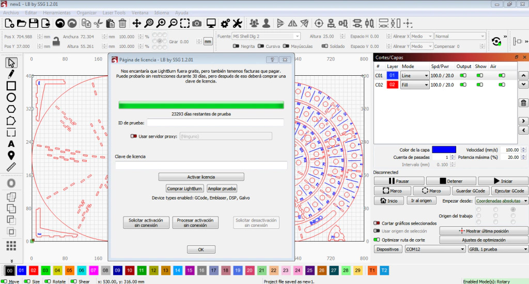Toggle Negrita bold option
Image resolution: width=529 pixels, height=284 pixels.
pyautogui.click(x=236, y=46)
